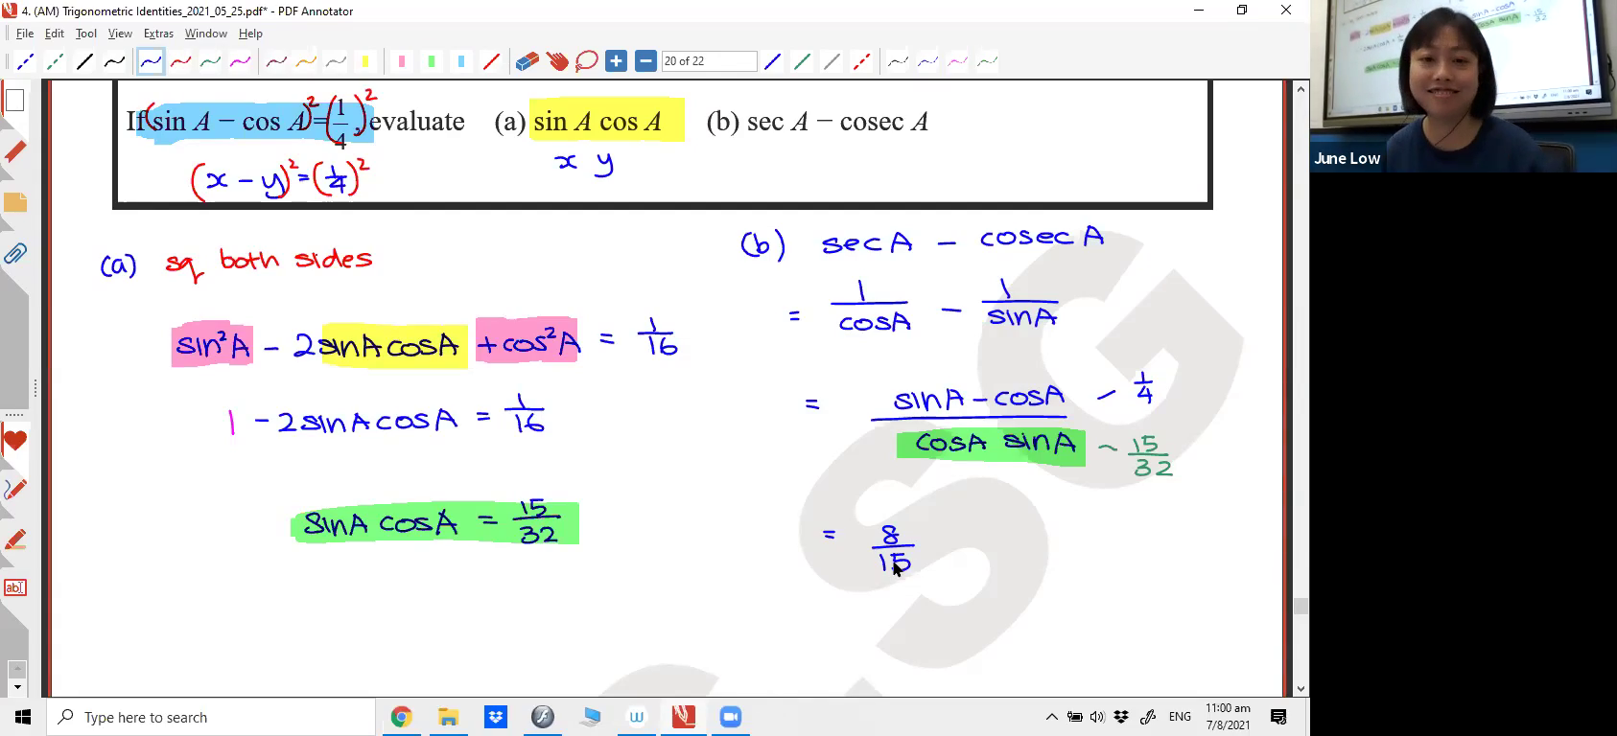This screenshot has height=736, width=1617.
Task: Open the attachments paperclip sidebar tab
Action: tap(14, 253)
